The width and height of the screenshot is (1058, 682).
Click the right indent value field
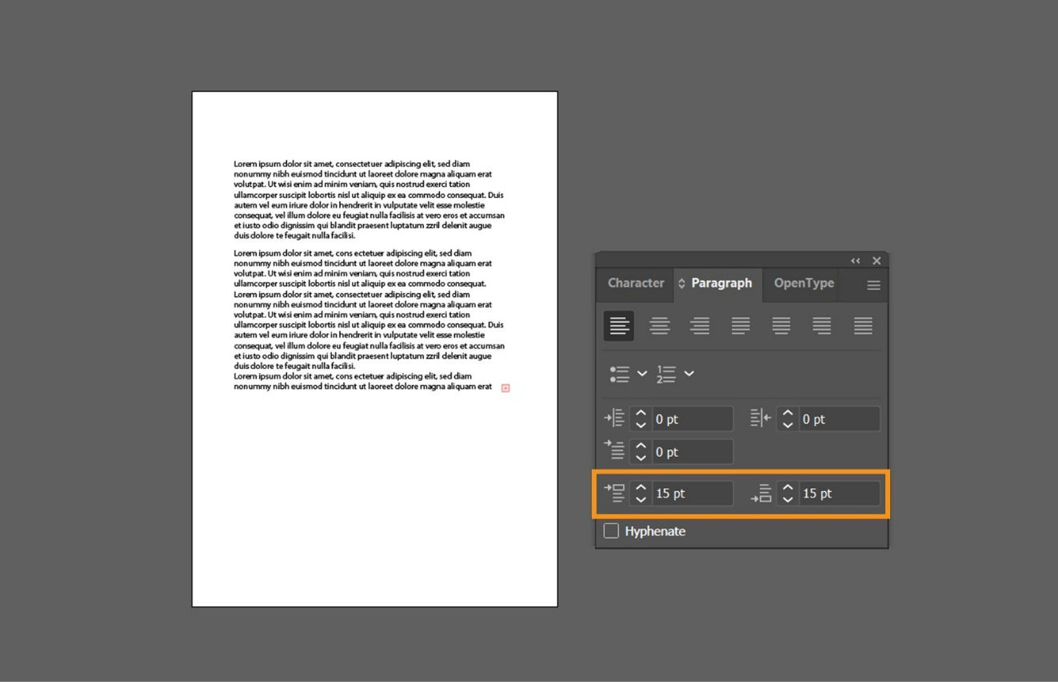[x=838, y=418]
